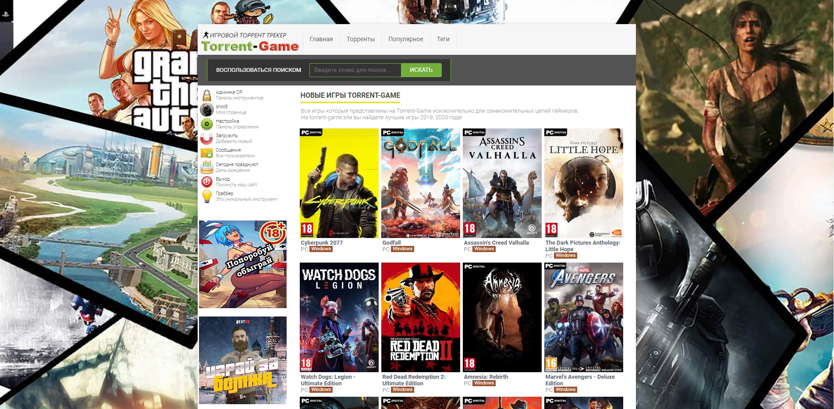
Task: Open the 18+ Попробуй обыграй banner
Action: [x=243, y=264]
